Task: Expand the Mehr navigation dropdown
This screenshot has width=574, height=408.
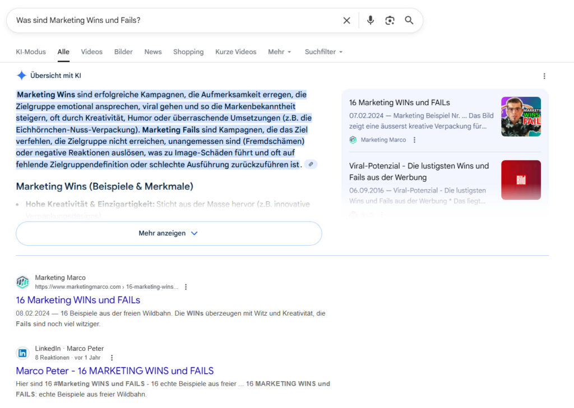Action: tap(279, 51)
